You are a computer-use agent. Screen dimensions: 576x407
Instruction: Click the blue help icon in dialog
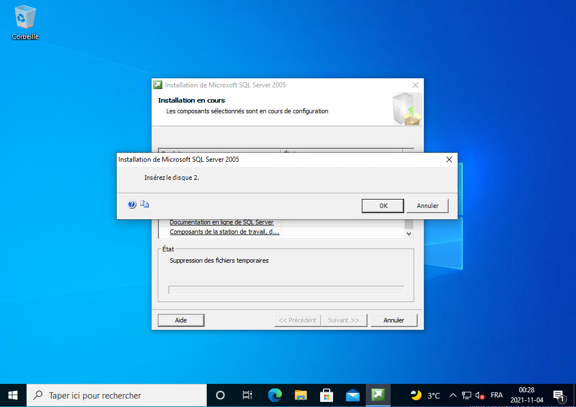pos(132,205)
